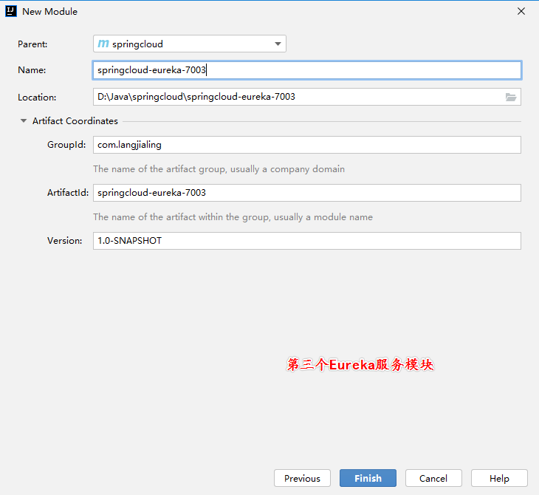
Task: Click the GroupId hint about company domain
Action: (x=219, y=169)
